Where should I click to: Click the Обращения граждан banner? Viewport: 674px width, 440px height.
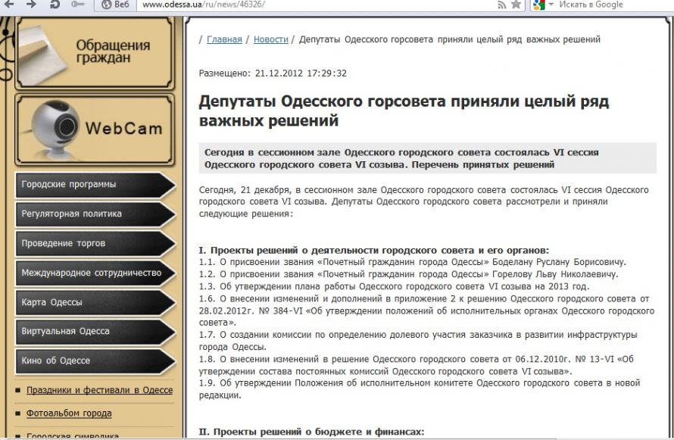95,51
